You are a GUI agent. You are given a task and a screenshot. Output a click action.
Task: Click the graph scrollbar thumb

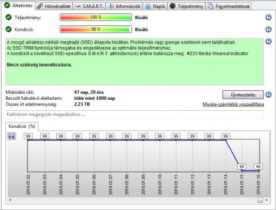point(261,200)
